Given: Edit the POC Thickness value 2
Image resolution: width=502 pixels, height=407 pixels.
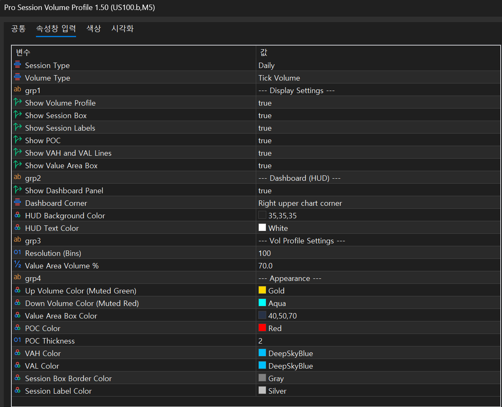Looking at the screenshot, I should click(260, 341).
